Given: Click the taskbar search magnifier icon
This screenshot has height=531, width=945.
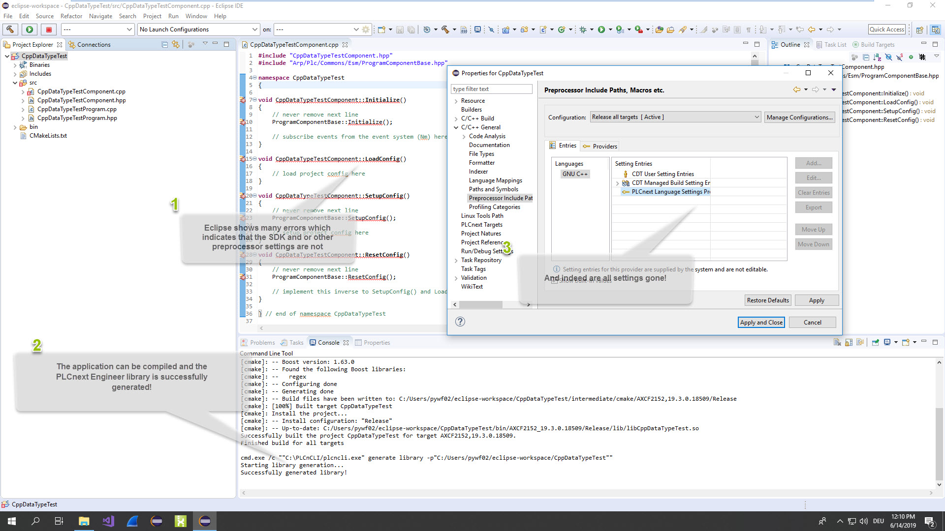Looking at the screenshot, I should click(35, 521).
